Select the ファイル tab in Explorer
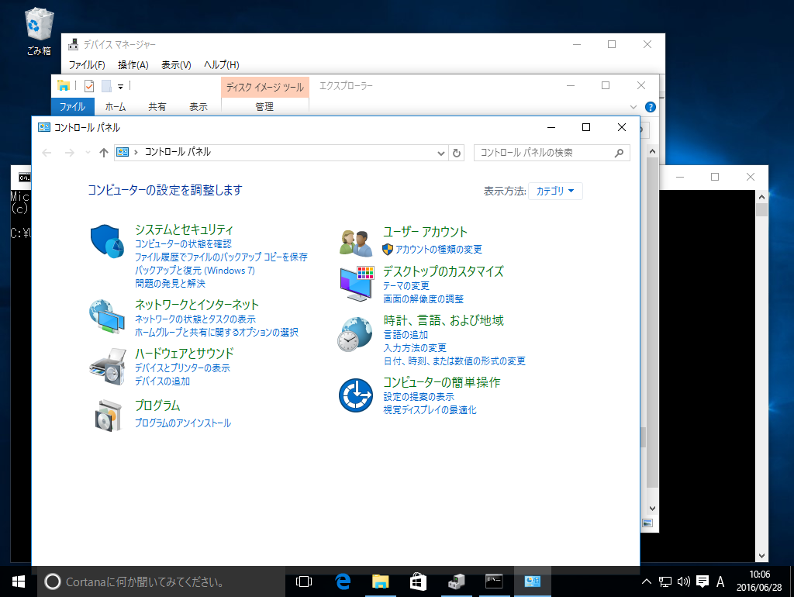Screen dimensions: 794x597 [x=72, y=107]
